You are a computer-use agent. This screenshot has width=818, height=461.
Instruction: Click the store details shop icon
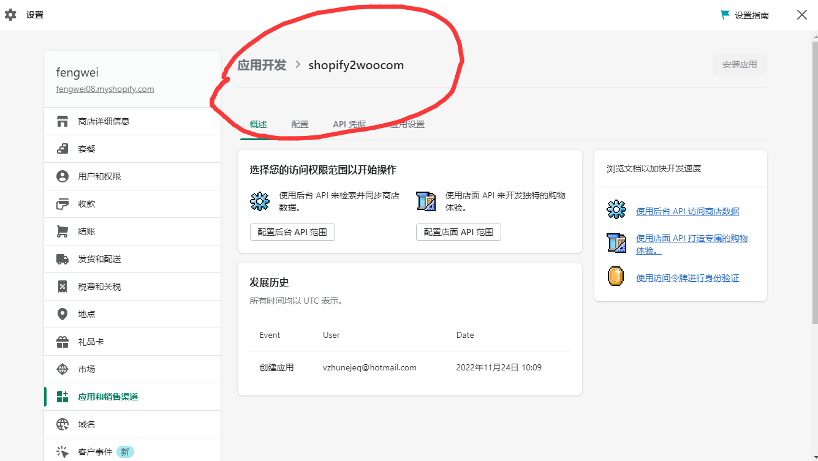tap(62, 121)
